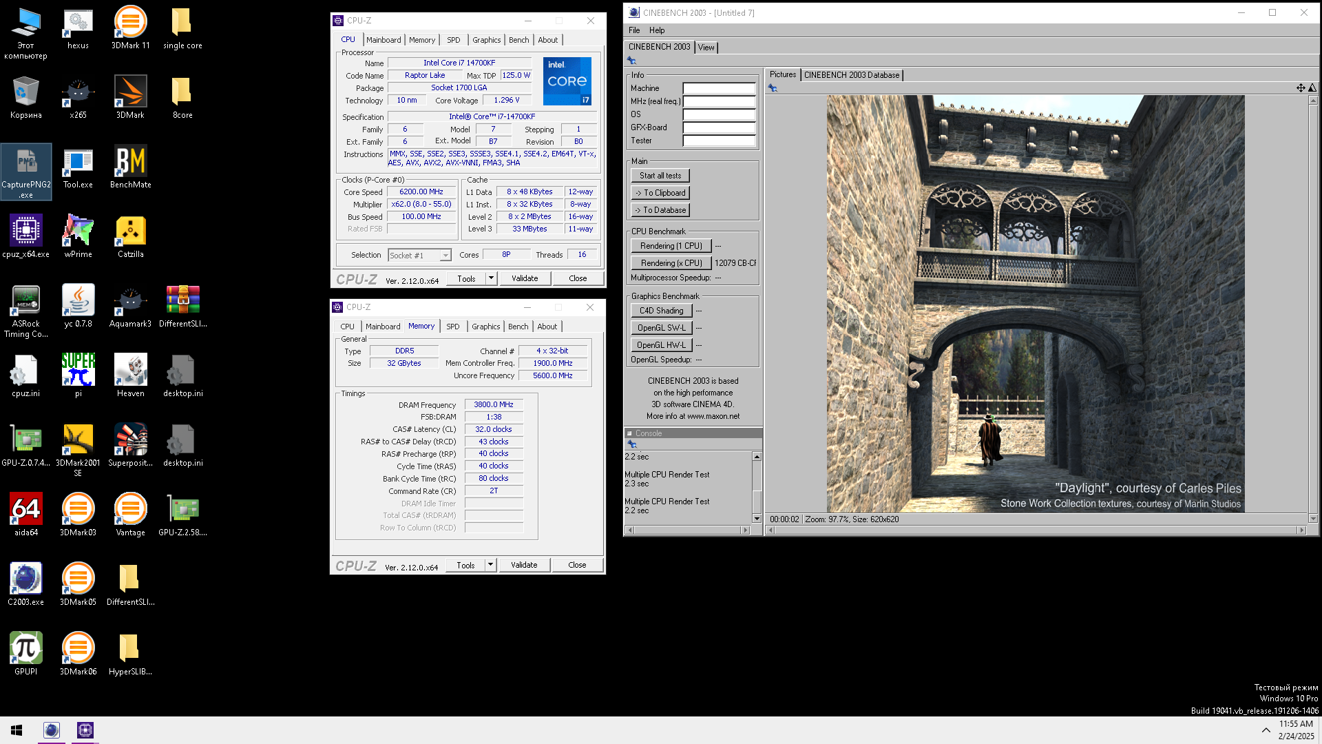Viewport: 1322px width, 744px height.
Task: Click the MHz (real freq.) input field
Action: 719,101
